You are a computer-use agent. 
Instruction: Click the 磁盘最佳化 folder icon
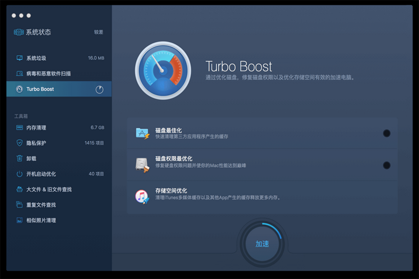[142, 133]
